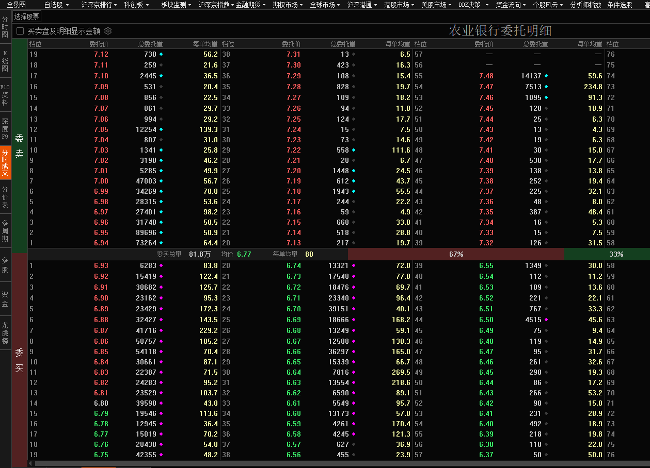
Task: Switch to the 分价表 sidebar tab
Action: [x=5, y=197]
